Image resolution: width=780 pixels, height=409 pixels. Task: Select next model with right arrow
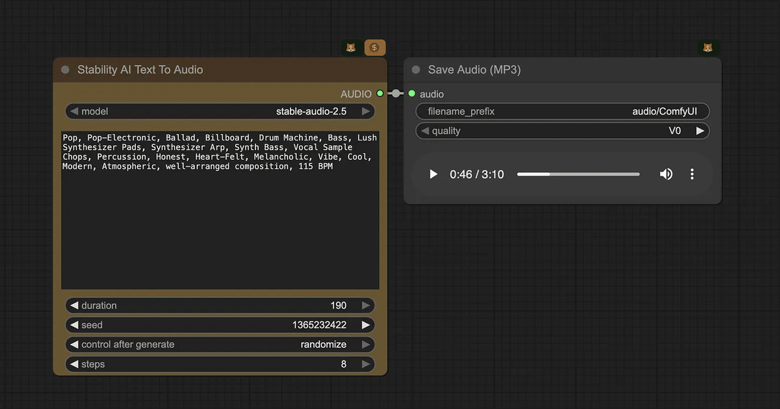(x=366, y=111)
